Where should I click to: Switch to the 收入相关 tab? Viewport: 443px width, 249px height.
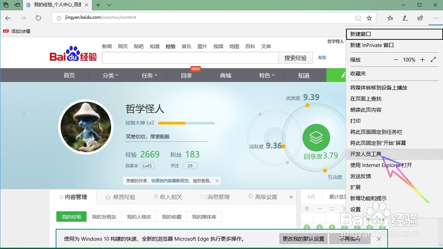click(x=168, y=197)
